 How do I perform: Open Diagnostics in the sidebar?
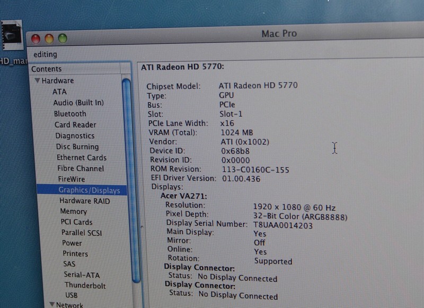[75, 136]
